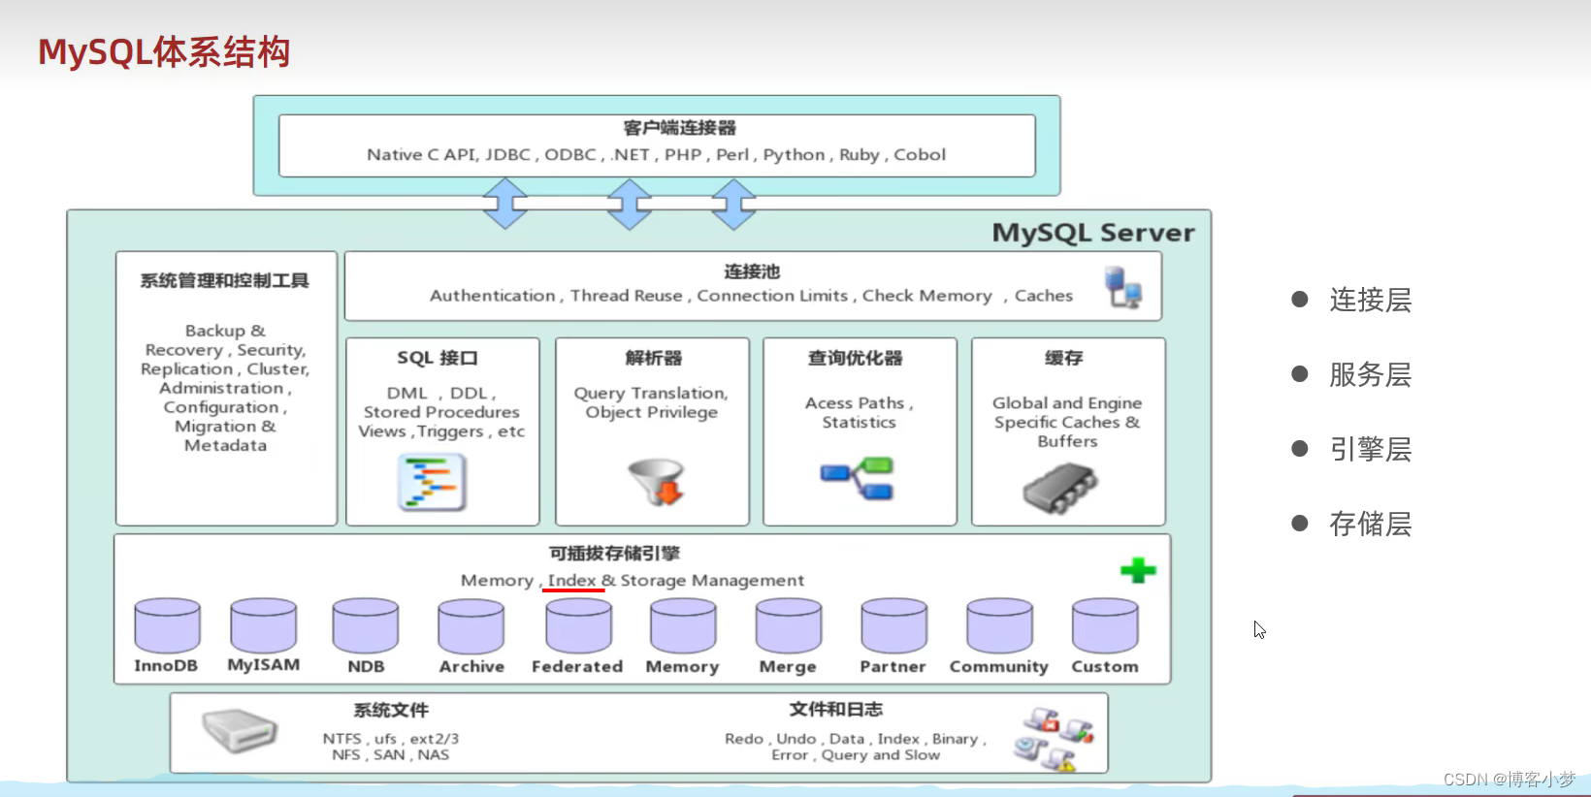
Task: Click the Global and Engine Specific Caches text
Action: 1066,422
